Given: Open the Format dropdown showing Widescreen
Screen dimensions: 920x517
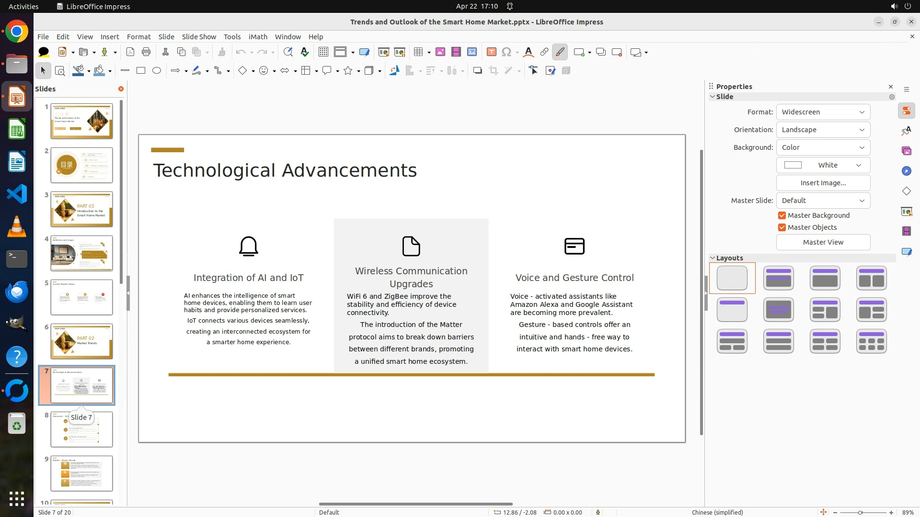Looking at the screenshot, I should [823, 112].
